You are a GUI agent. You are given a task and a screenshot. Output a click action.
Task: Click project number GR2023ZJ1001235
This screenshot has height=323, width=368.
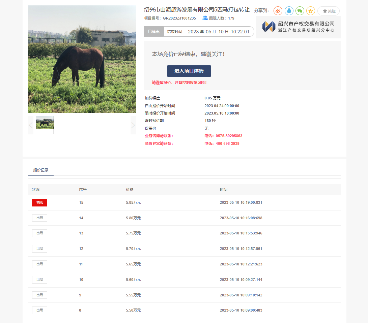(179, 18)
